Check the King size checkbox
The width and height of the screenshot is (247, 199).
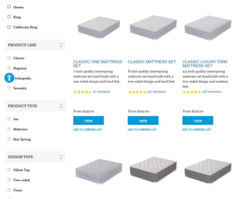(9, 17)
